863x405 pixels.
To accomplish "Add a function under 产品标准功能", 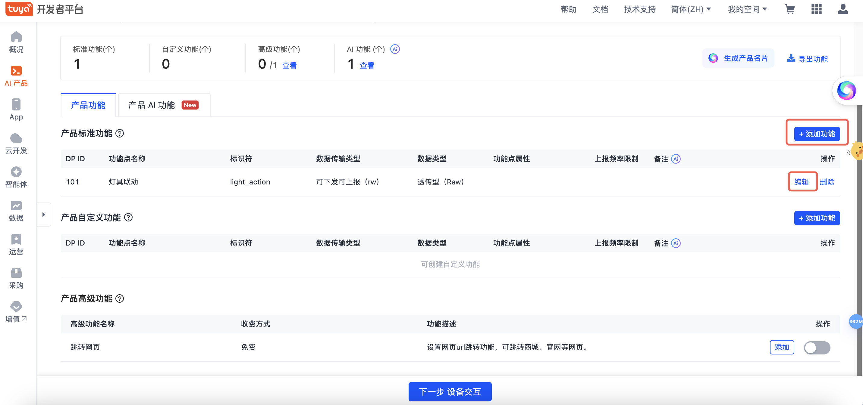I will pos(817,134).
